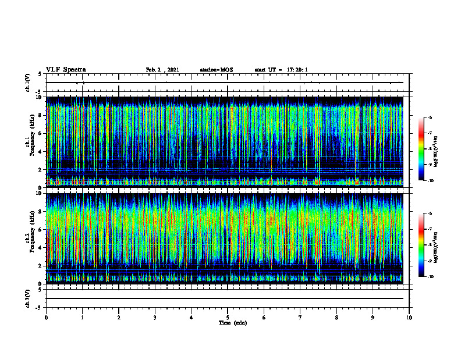Click the "1" tick label on the time axis

(82, 318)
